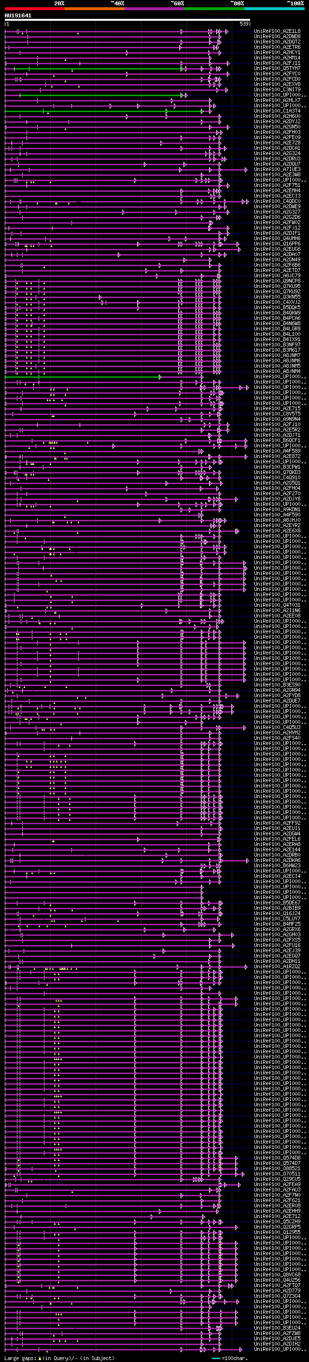Choose the UniRef100_A2GN50 entry
This screenshot has height=1362, width=309.
277,127
